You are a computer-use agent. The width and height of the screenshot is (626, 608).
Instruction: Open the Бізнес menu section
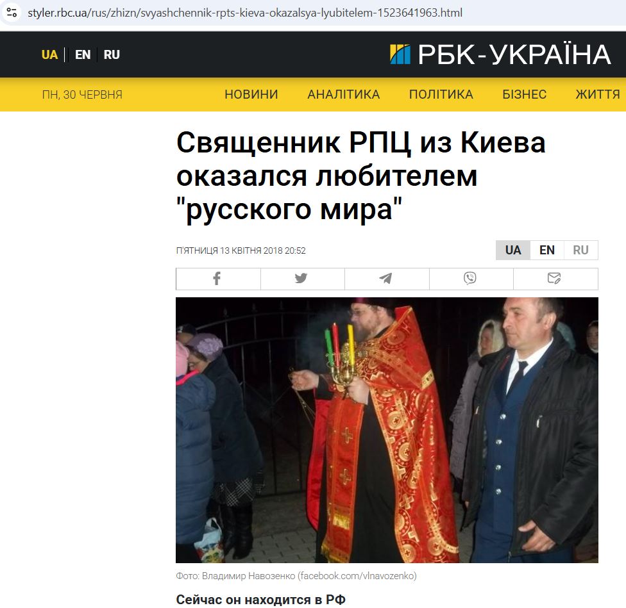coord(524,94)
